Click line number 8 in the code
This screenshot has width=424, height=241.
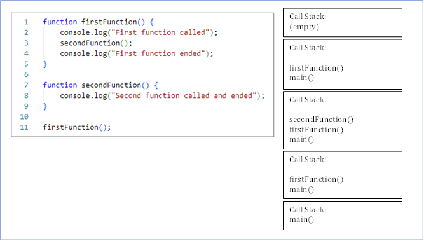[26, 96]
